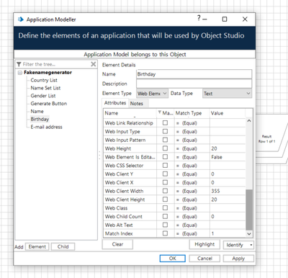Select Name Set List in the tree
This screenshot has height=278, width=288.
point(45,88)
